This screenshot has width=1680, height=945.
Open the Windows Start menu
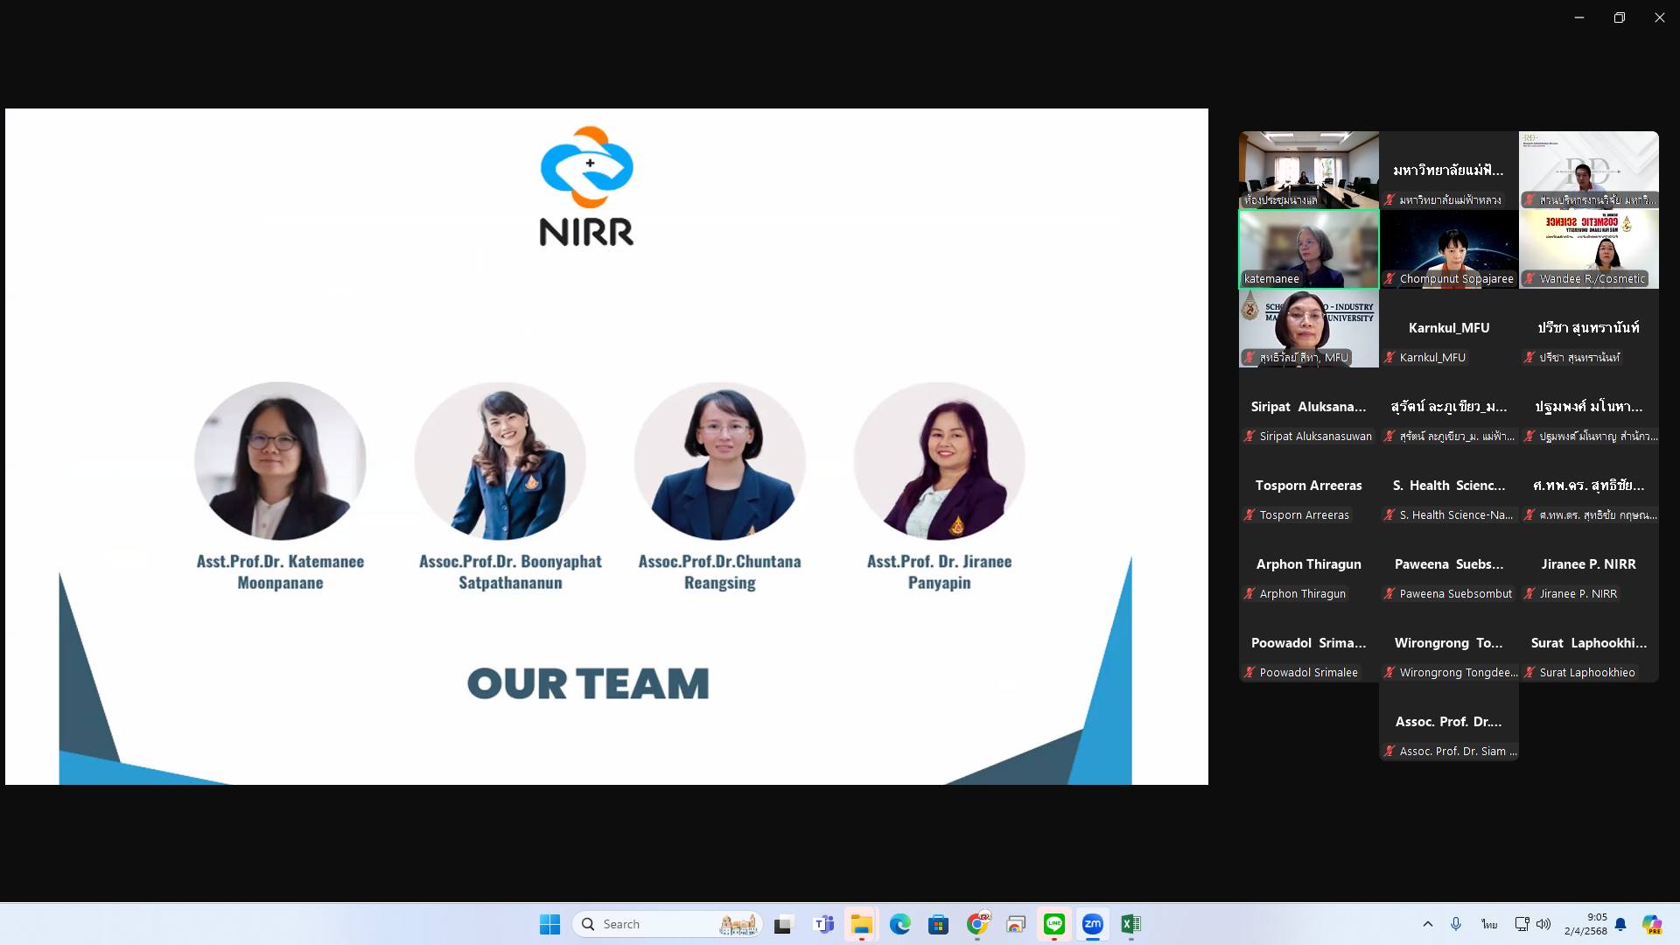549,924
